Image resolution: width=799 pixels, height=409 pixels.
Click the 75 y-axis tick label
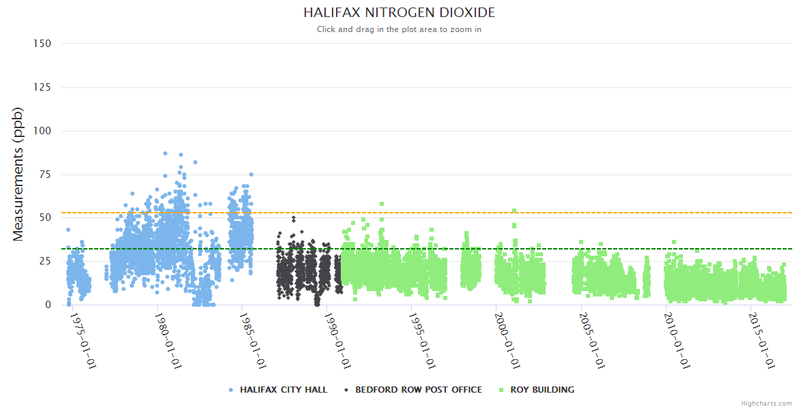point(44,175)
